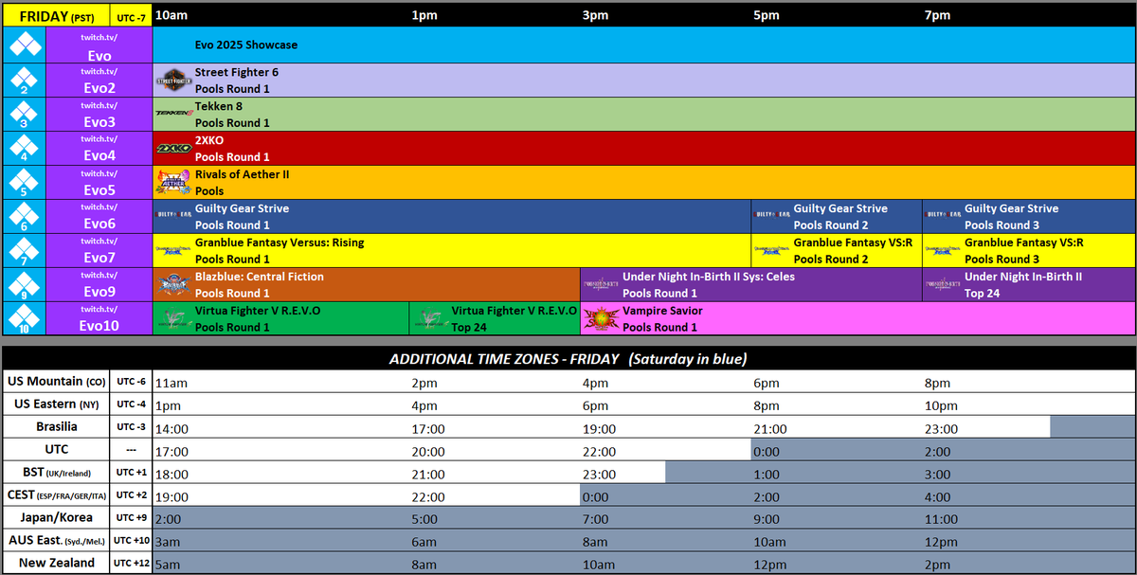Image resolution: width=1137 pixels, height=575 pixels.
Task: Select the 'UTC +9' offset cell
Action: (132, 517)
